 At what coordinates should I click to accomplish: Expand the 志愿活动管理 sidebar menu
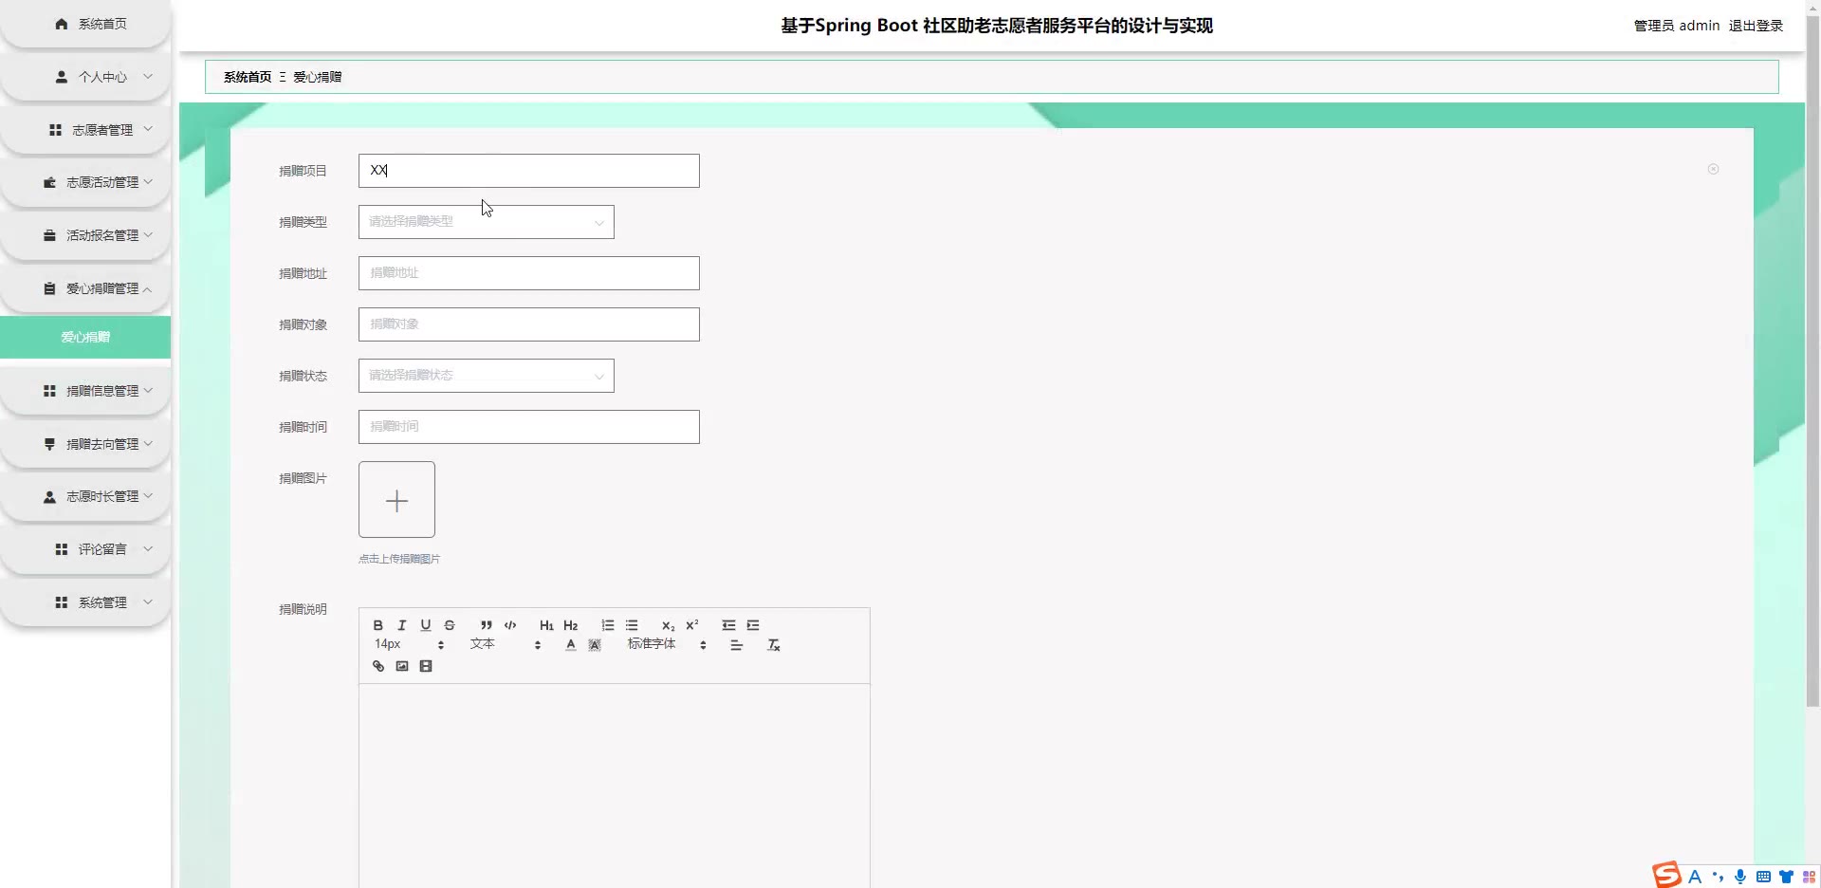pos(85,182)
